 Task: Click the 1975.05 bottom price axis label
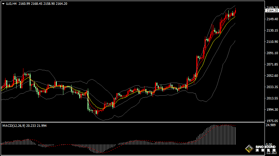pos(271,121)
